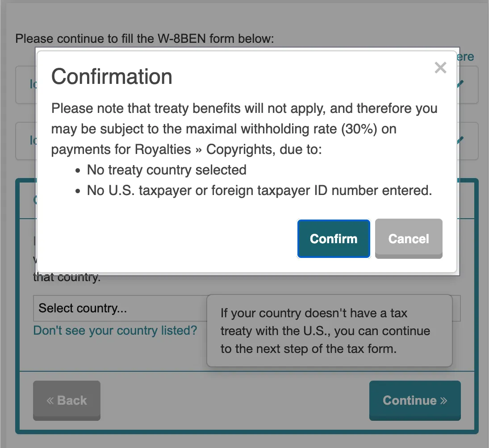
Task: Expand the first collapsed form section row
Action: (26, 84)
